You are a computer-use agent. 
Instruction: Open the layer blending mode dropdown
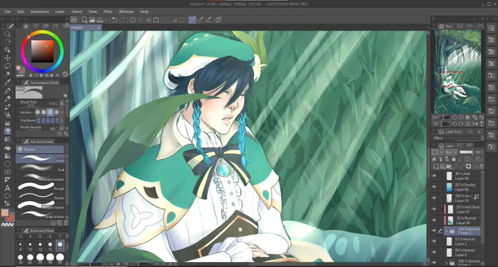pos(450,152)
